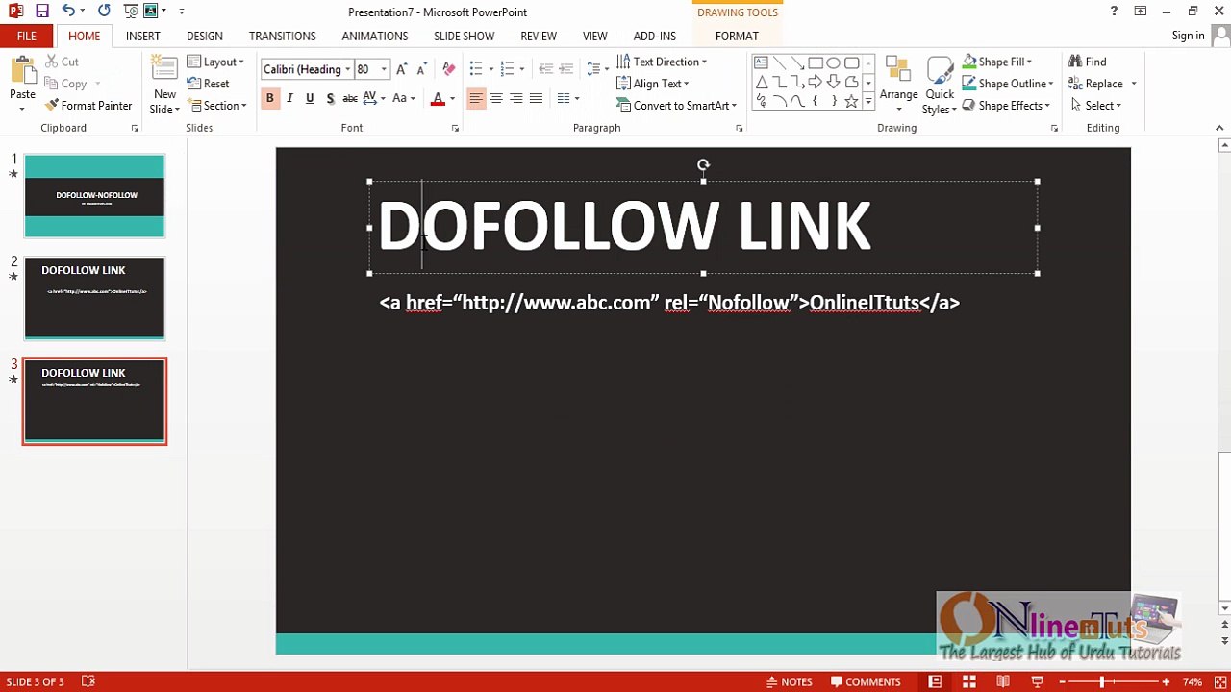Click Format Painter
This screenshot has height=692, width=1231.
pyautogui.click(x=88, y=106)
